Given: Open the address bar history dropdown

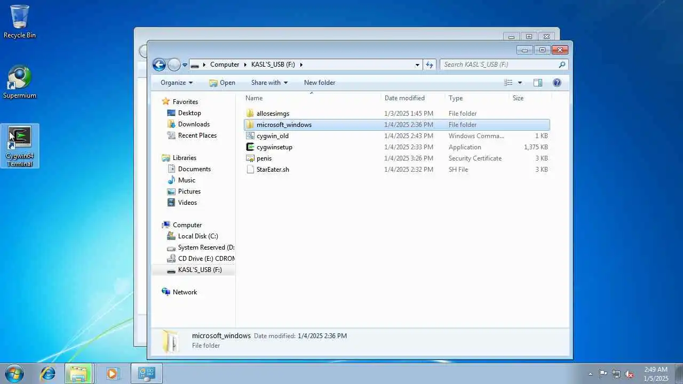Looking at the screenshot, I should [x=417, y=65].
